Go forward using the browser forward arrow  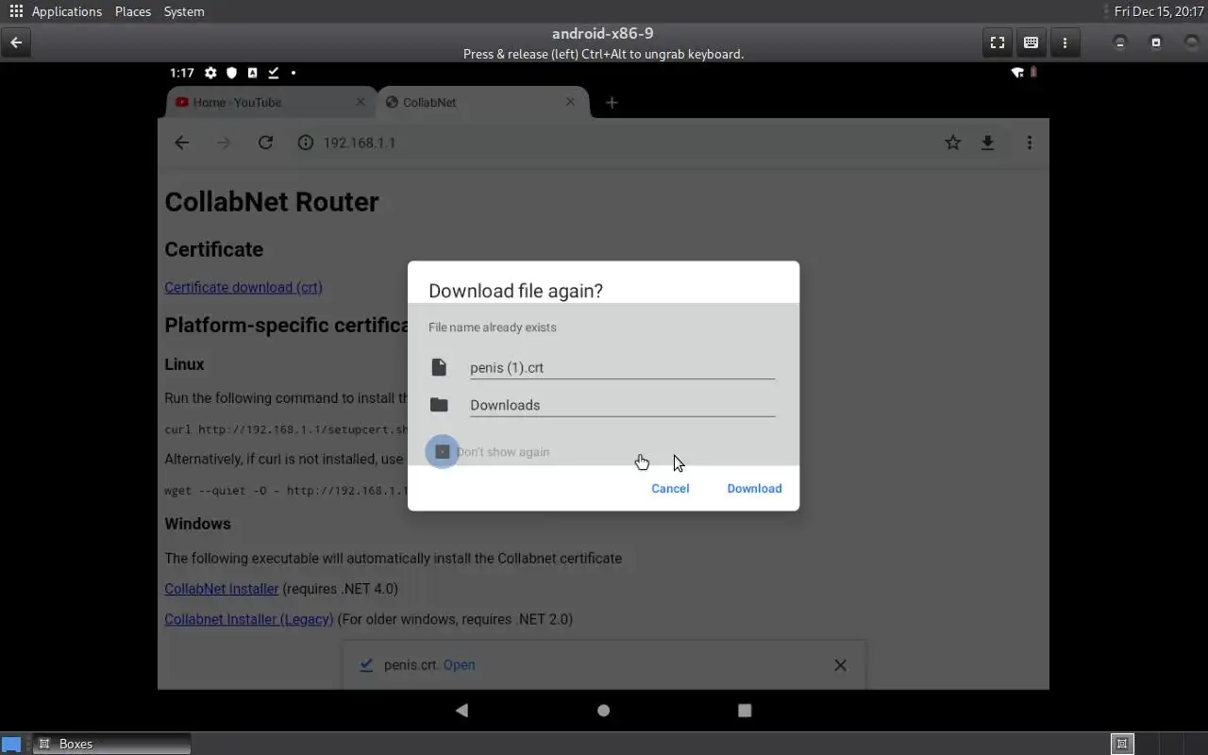tap(224, 143)
